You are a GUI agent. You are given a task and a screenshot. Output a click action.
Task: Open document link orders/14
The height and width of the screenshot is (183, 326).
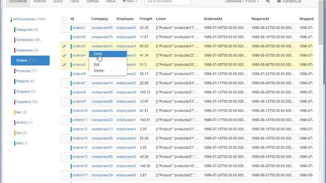pos(80,147)
